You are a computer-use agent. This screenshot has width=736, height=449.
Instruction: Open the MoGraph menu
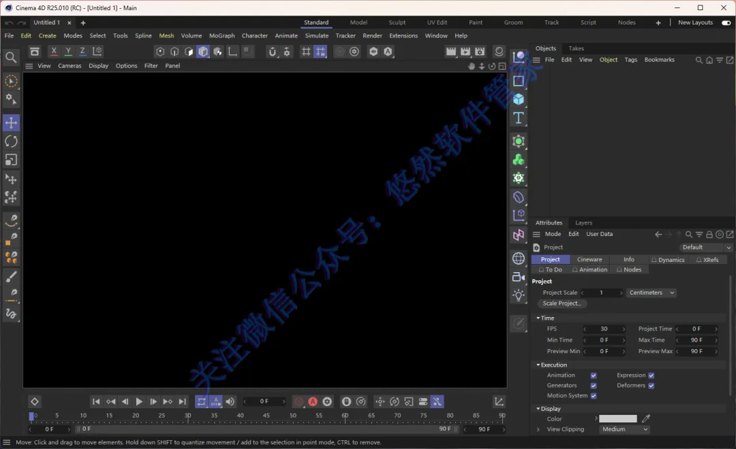(221, 35)
